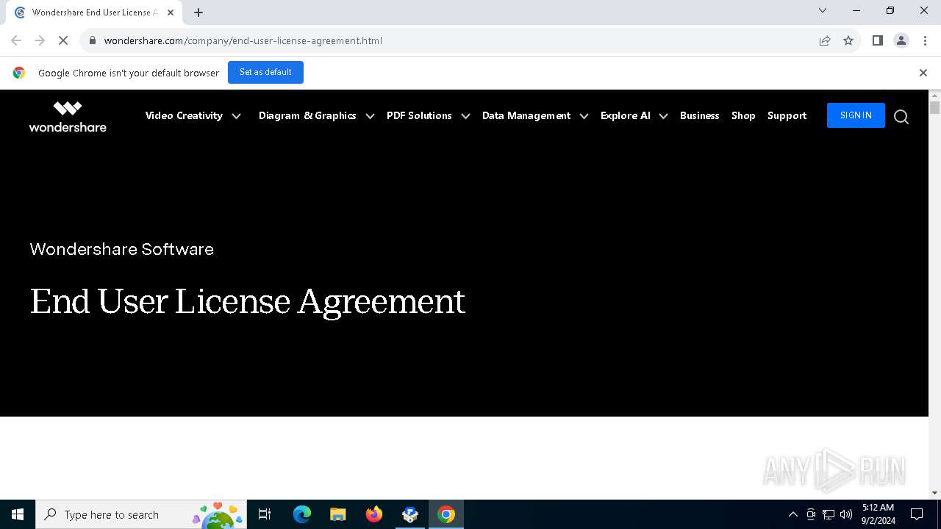
Task: Open Chrome tab search dropdown
Action: point(823,10)
